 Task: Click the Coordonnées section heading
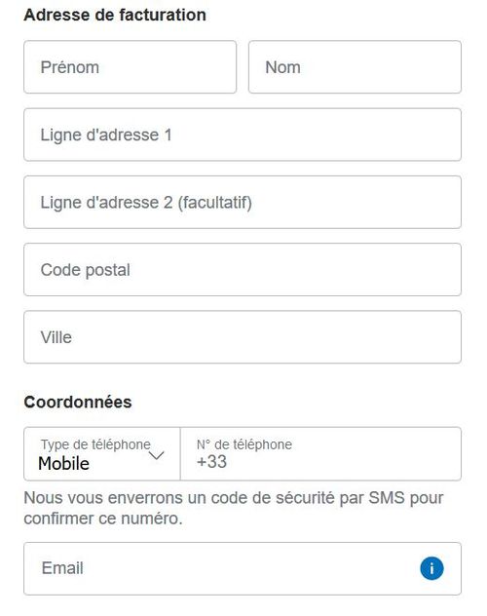[78, 403]
